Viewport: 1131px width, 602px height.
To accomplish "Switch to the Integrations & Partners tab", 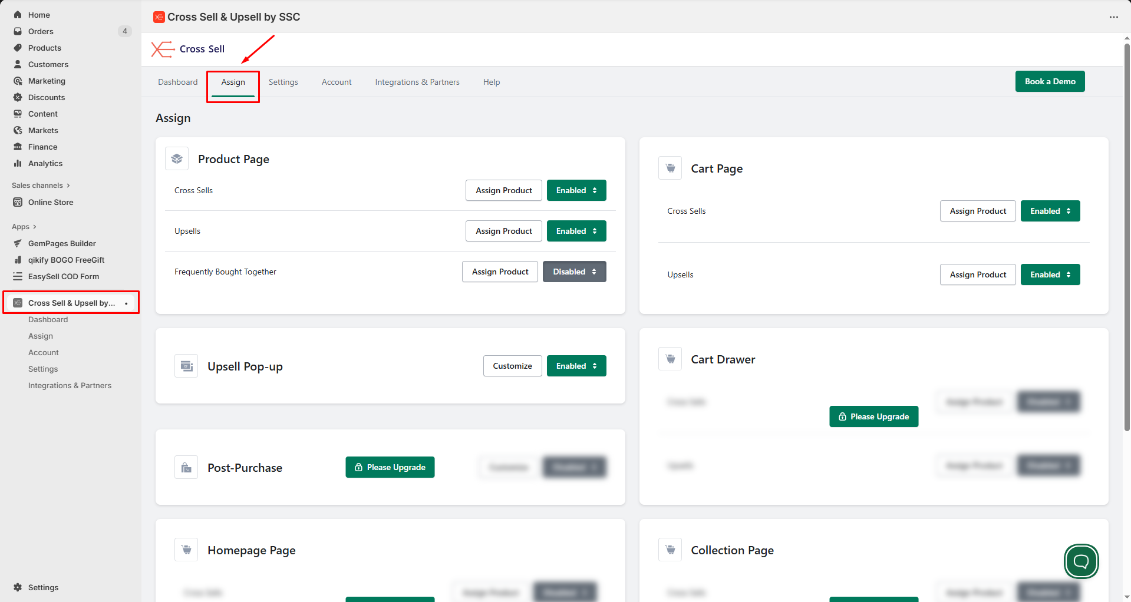I will 417,82.
